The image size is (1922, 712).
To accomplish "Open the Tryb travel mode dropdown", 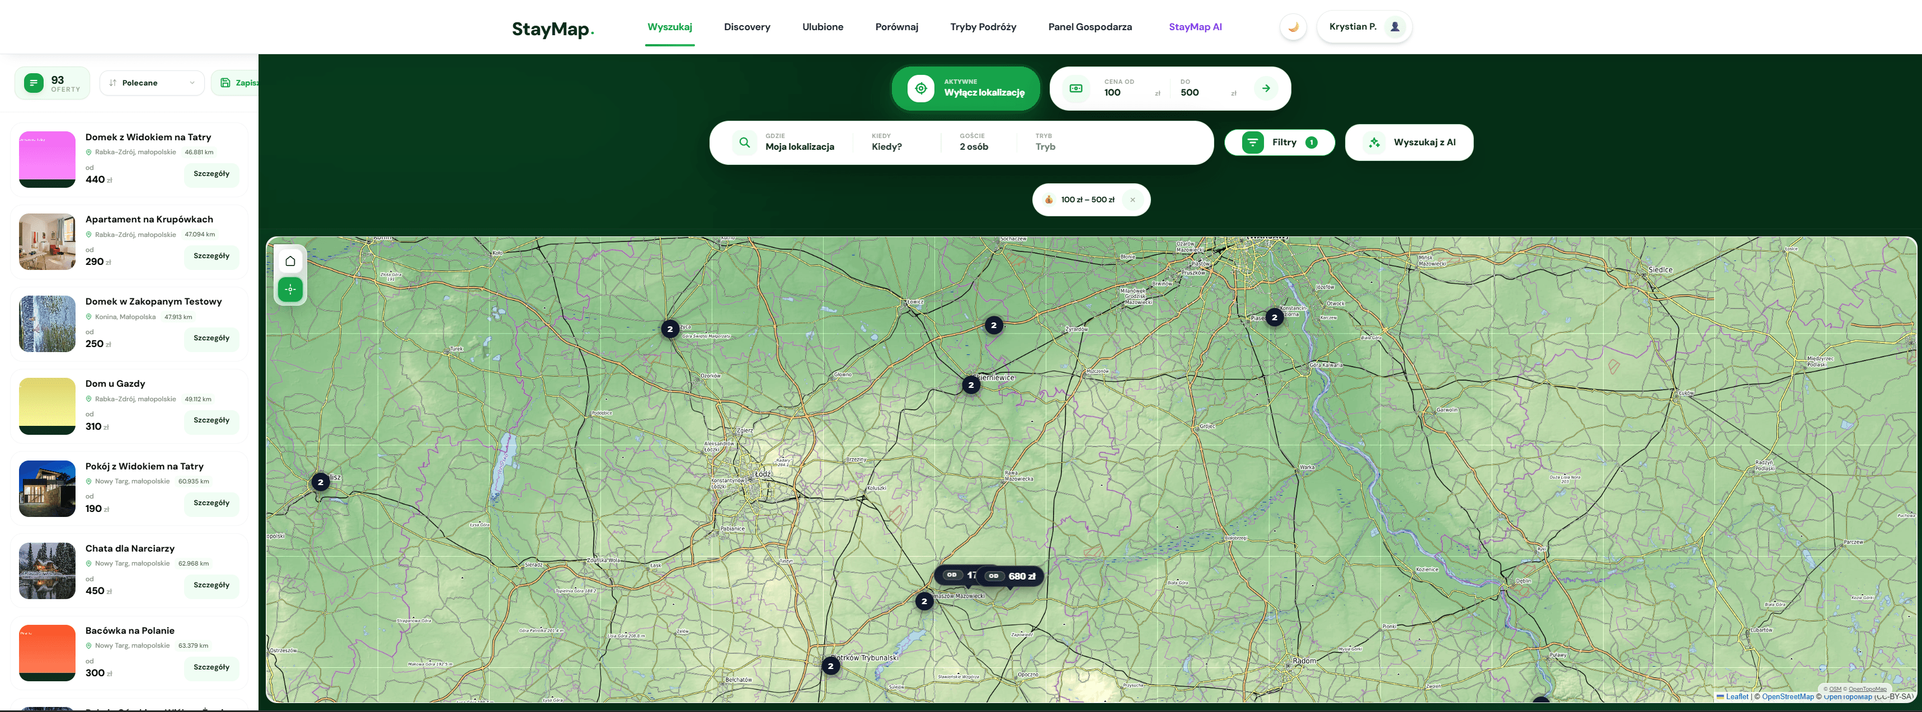I will point(1045,143).
